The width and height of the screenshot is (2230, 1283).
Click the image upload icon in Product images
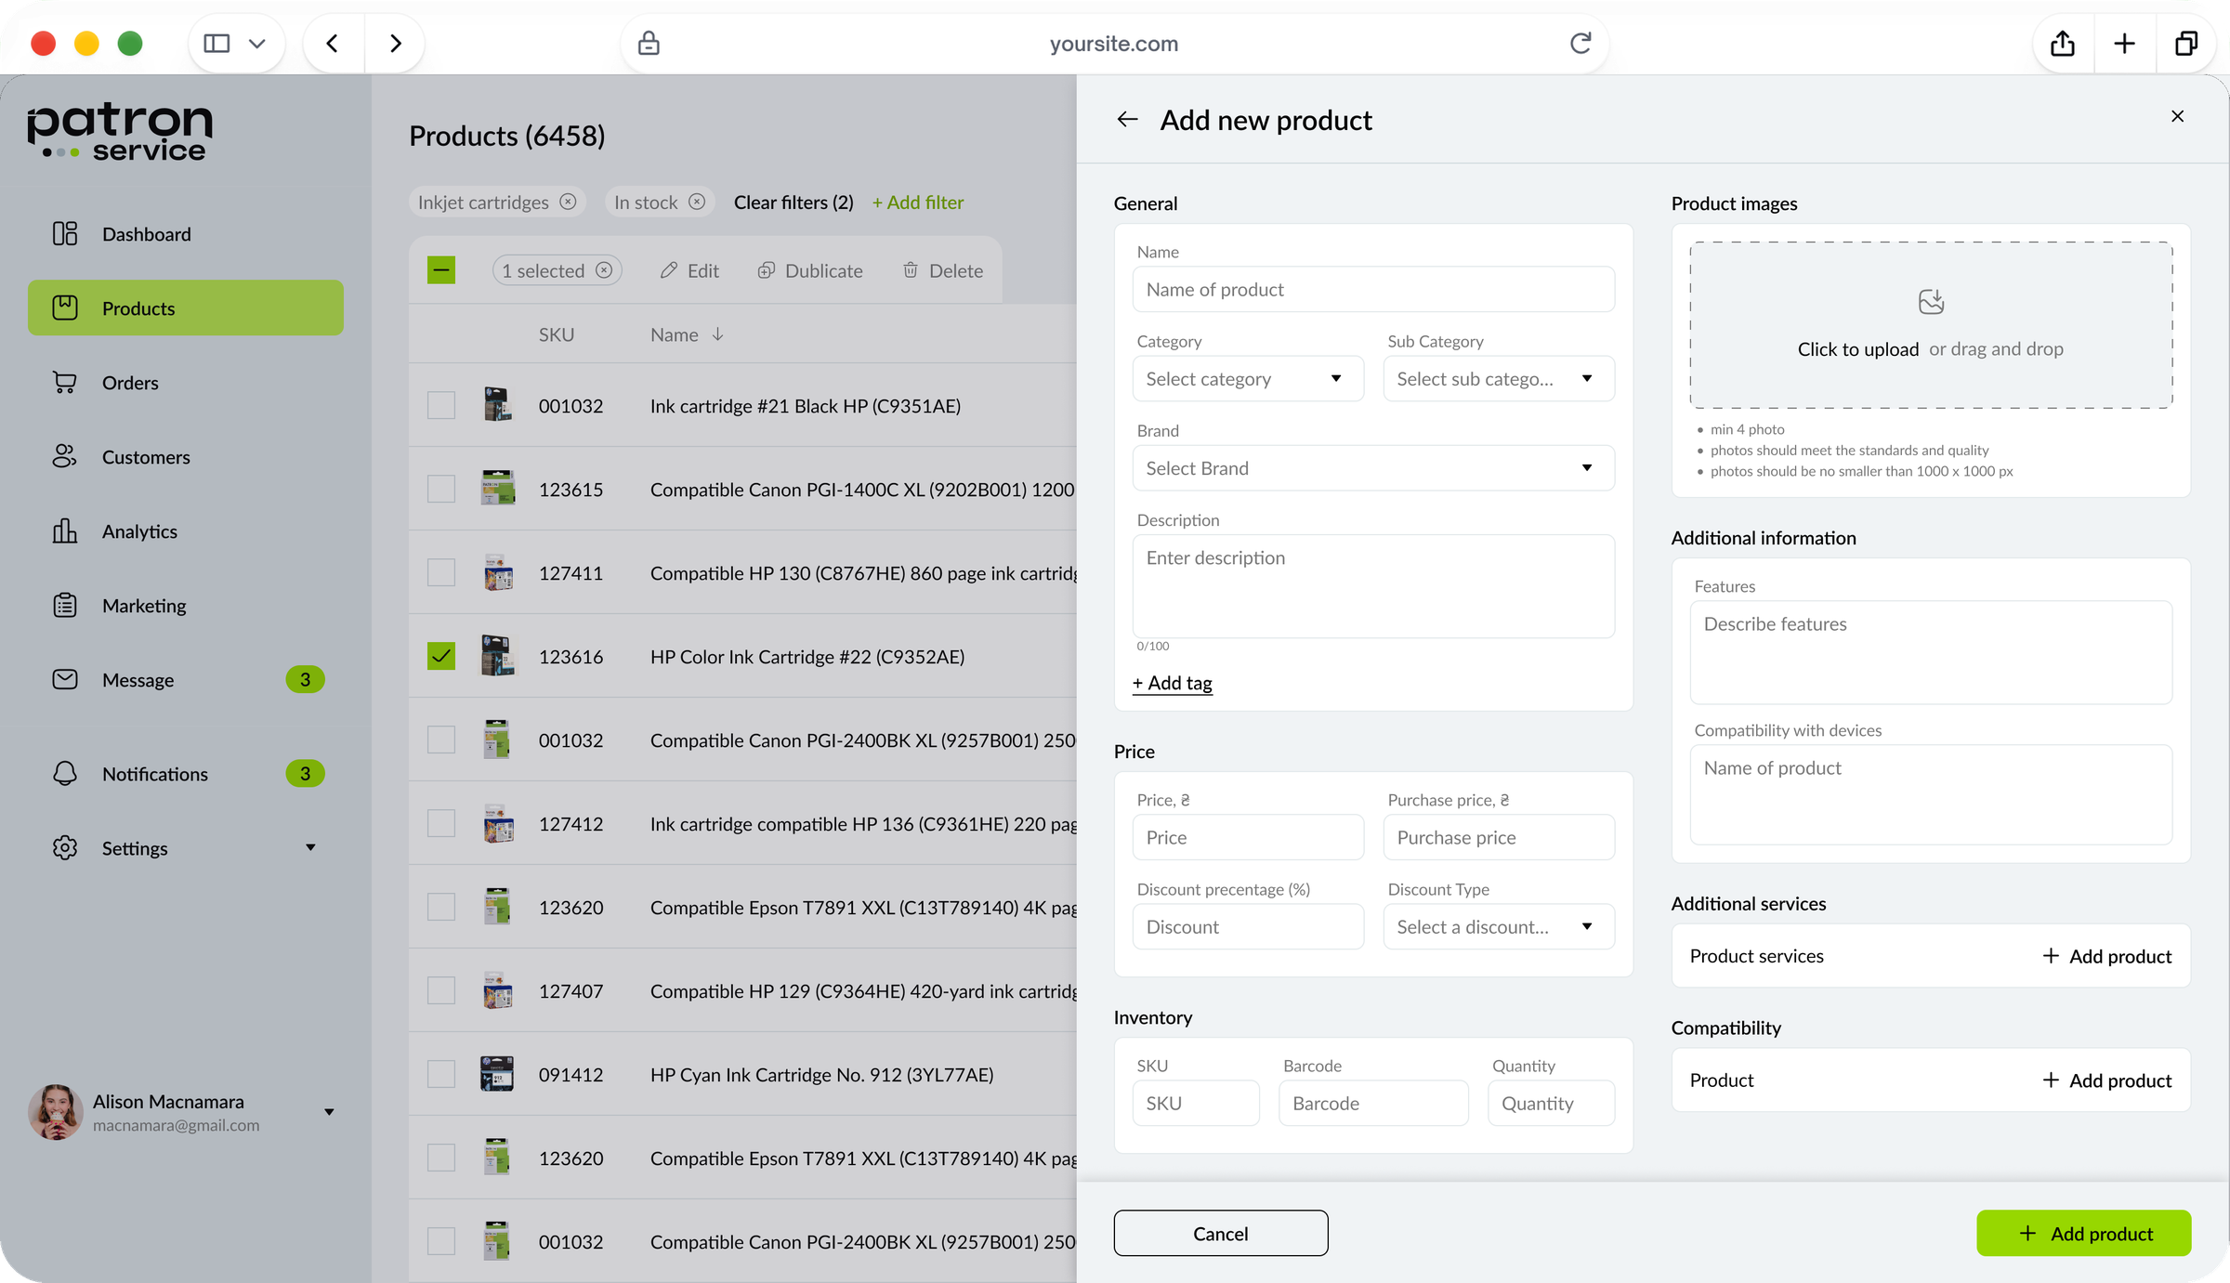[1931, 302]
